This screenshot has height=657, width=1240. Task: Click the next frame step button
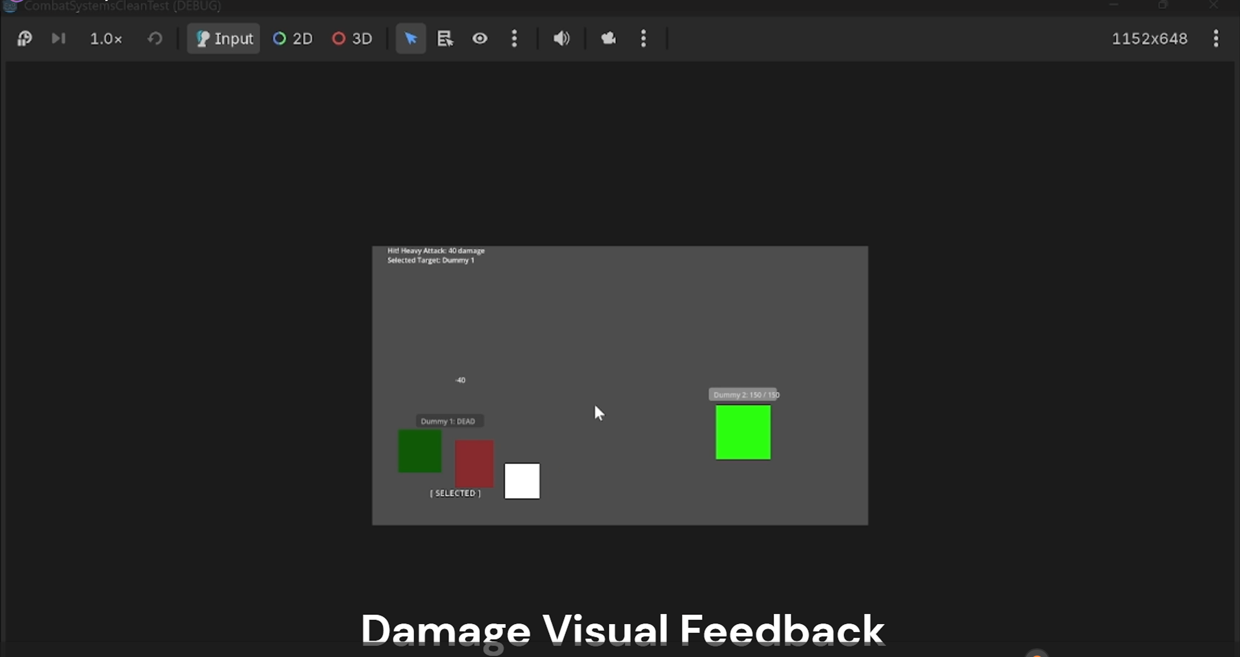(x=58, y=39)
